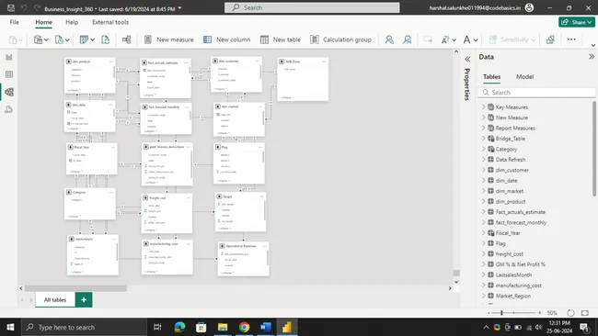Viewport: 598px width, 336px height.
Task: Click the Save icon in title bar
Action: point(11,8)
